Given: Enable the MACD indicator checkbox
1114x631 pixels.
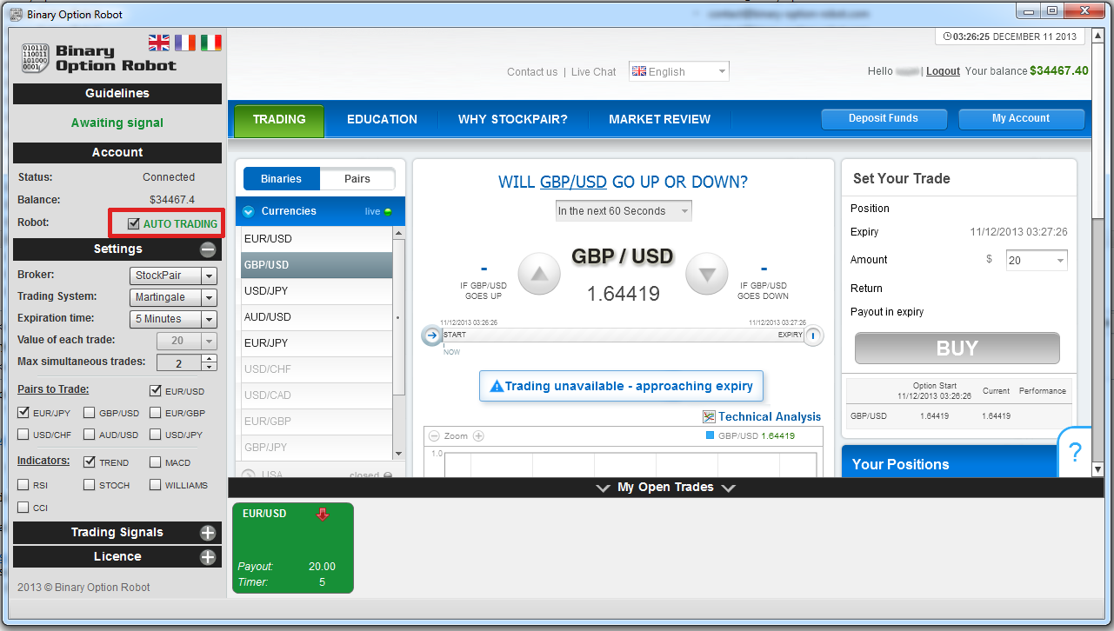Looking at the screenshot, I should coord(156,462).
